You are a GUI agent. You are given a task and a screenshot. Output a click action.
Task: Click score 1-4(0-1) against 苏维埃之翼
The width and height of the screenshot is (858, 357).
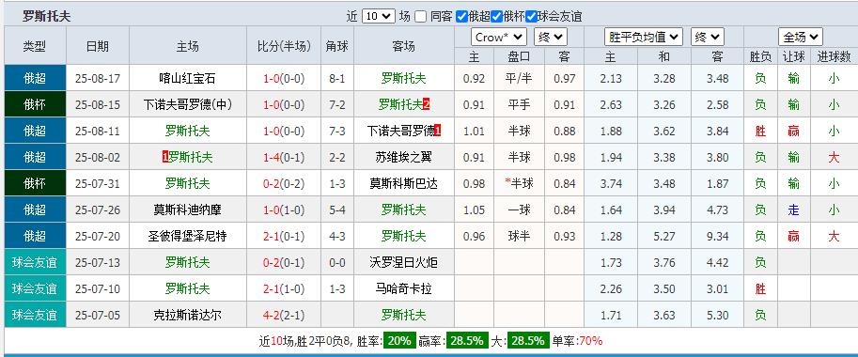(284, 158)
